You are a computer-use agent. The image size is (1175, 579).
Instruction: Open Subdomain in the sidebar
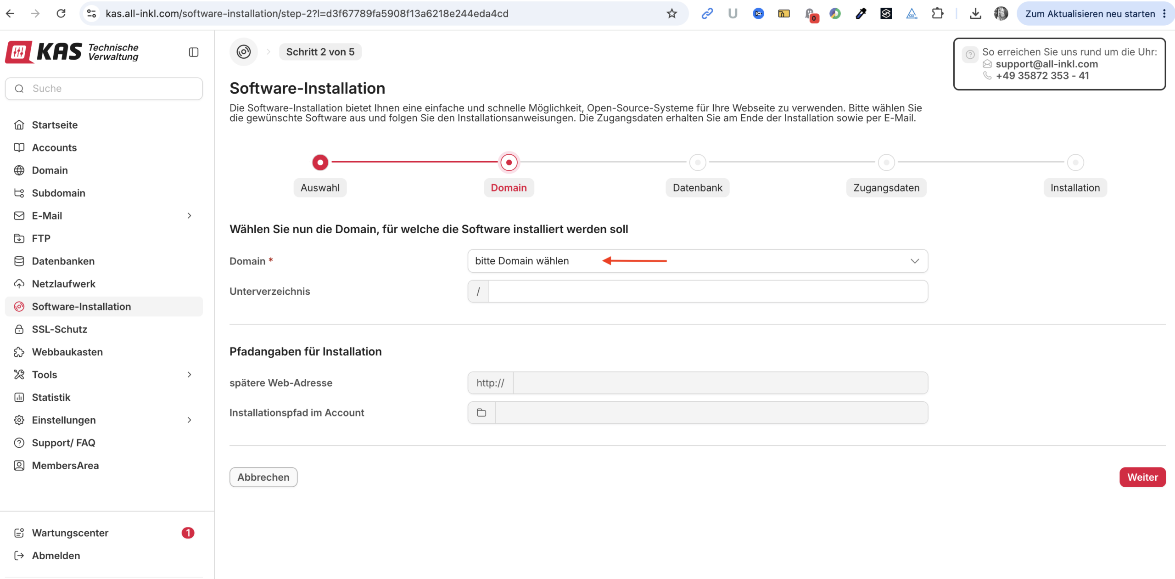point(104,193)
